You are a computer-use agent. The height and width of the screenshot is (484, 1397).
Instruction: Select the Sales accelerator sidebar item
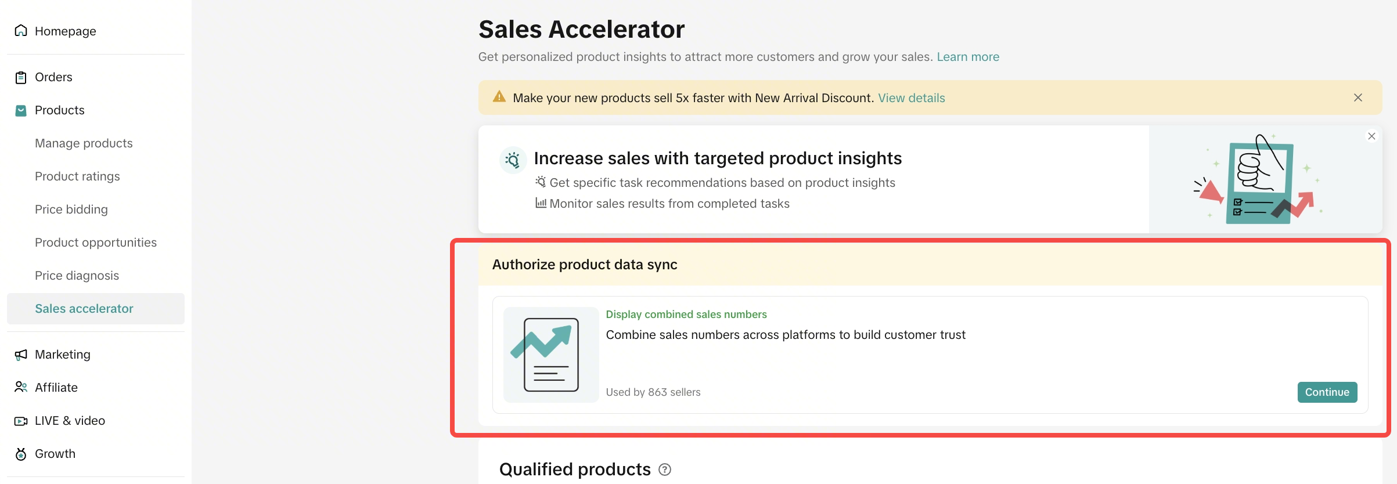pyautogui.click(x=84, y=309)
